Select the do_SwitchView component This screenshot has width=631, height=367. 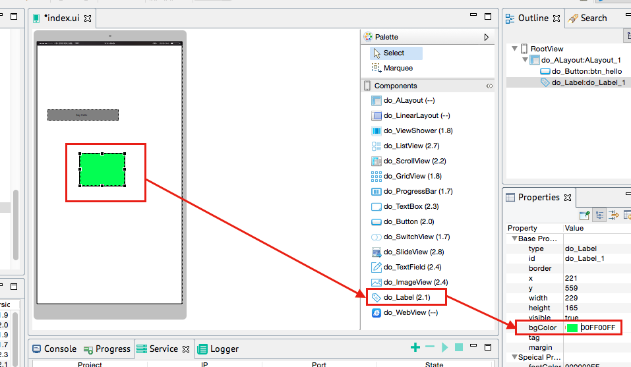pyautogui.click(x=416, y=237)
